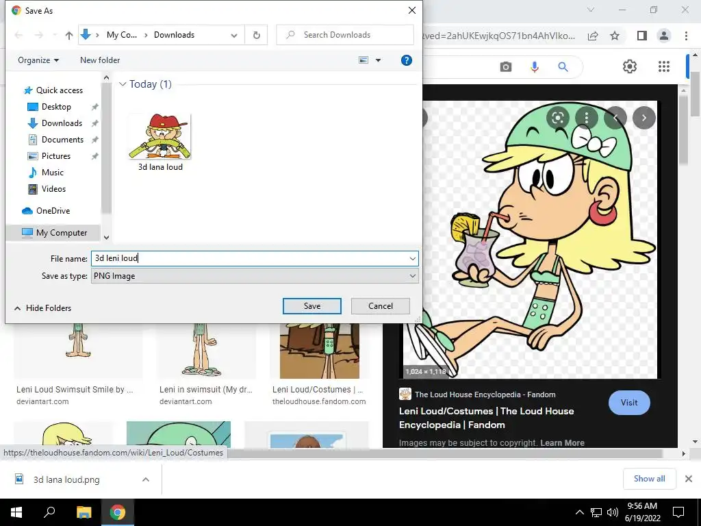This screenshot has width=701, height=526.
Task: Hide Folders pane toggle
Action: click(43, 308)
